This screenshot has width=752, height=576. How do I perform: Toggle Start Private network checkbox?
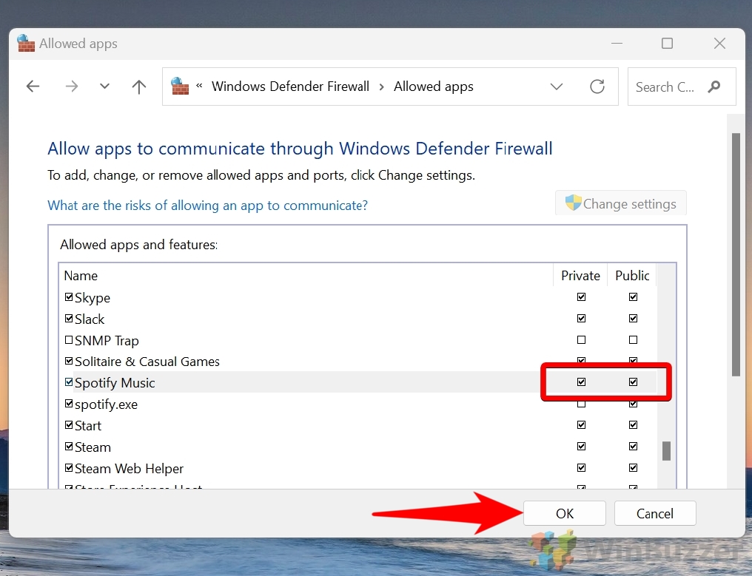pos(581,425)
